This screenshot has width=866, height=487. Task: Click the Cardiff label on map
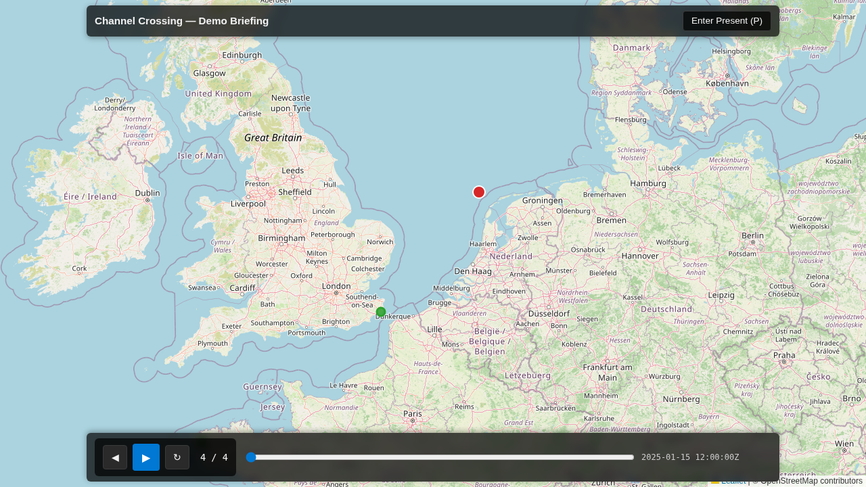[242, 288]
